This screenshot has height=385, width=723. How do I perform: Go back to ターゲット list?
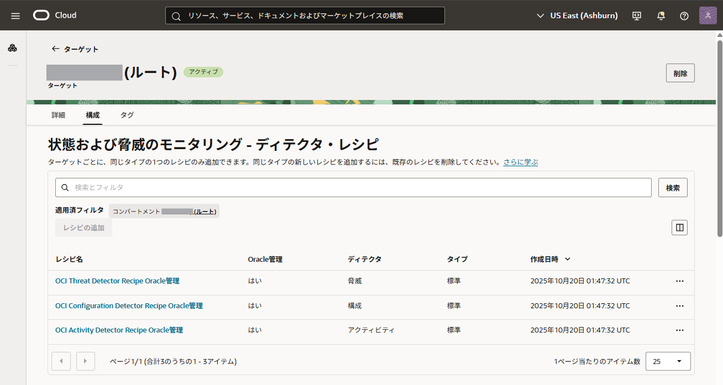[x=75, y=49]
